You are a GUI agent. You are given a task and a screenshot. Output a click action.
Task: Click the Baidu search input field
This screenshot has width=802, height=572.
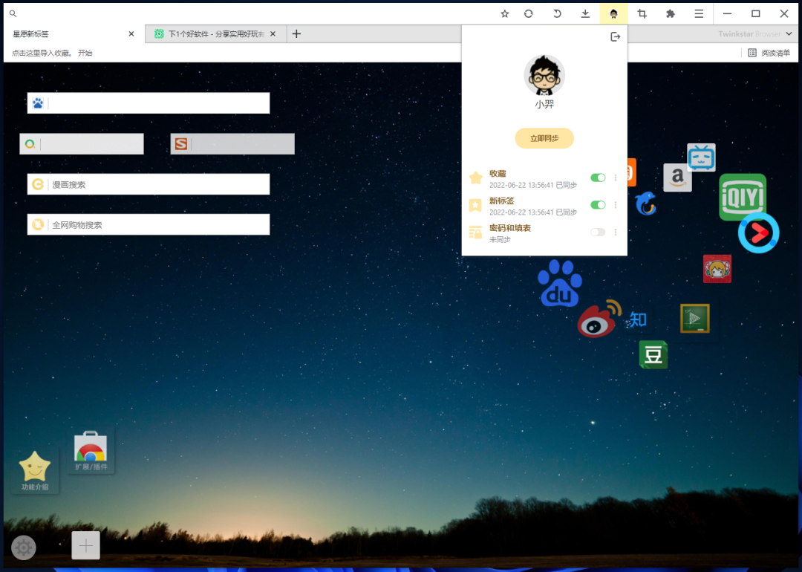click(x=149, y=103)
